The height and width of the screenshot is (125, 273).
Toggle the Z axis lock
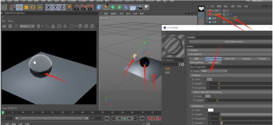click(x=62, y=7)
